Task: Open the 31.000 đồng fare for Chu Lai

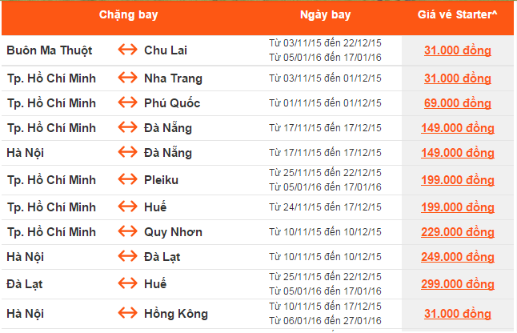Action: click(457, 50)
